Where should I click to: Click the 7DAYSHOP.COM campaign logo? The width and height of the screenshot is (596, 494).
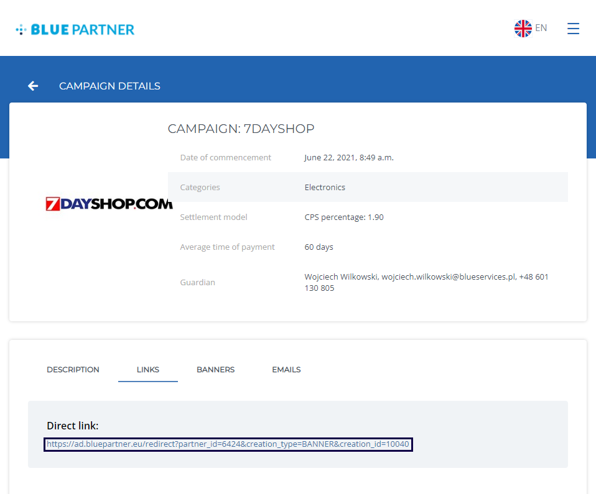[109, 203]
